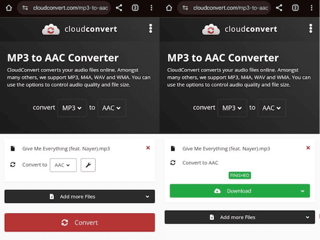Viewport: 320px width, 240px height.
Task: Open the MP3 source format dropdown, left screen
Action: 72,108
